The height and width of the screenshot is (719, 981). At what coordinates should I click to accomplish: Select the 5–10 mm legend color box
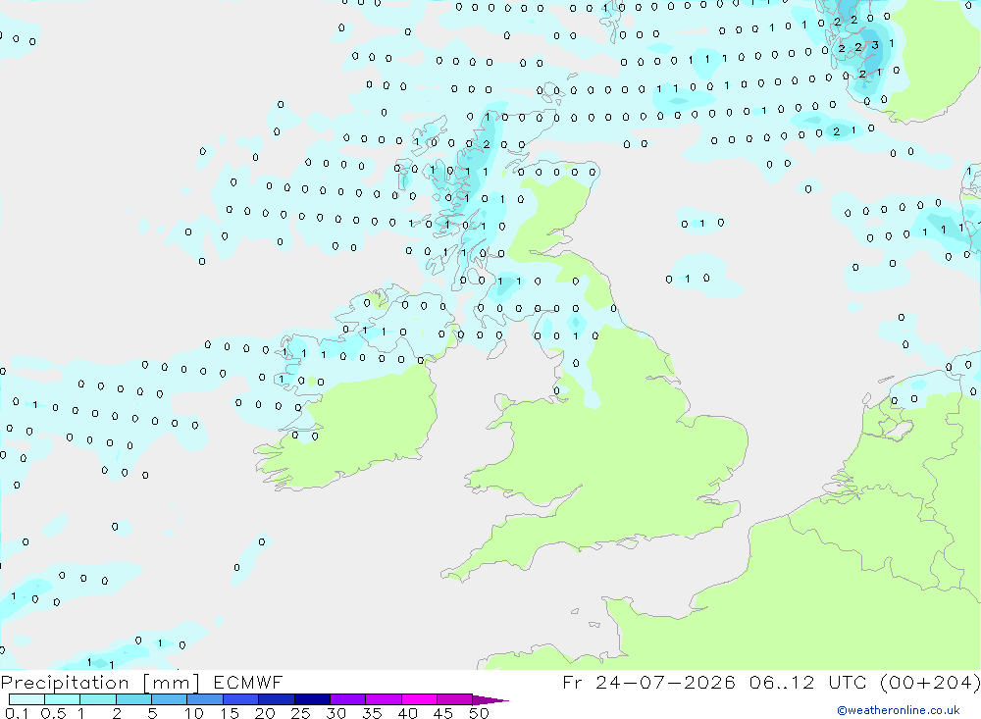click(x=170, y=699)
